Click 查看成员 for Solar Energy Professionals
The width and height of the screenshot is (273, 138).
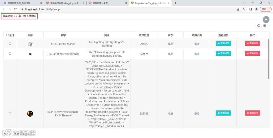click(x=223, y=113)
